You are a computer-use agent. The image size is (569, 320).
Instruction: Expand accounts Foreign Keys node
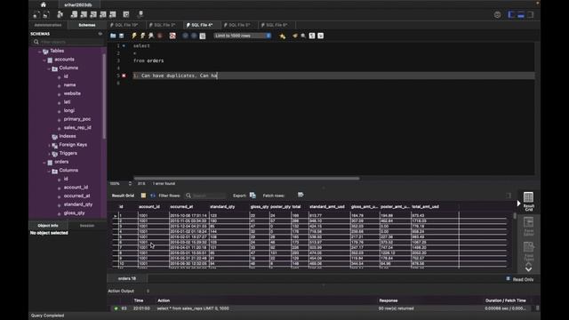pyautogui.click(x=50, y=145)
